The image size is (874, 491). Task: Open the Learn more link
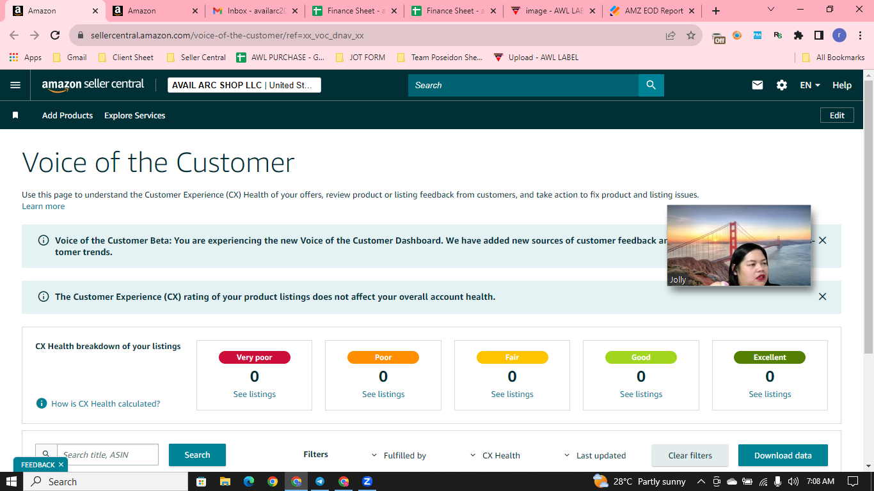(x=44, y=207)
